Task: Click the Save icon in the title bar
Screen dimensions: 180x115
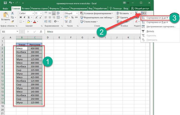Action: (x=5, y=3)
